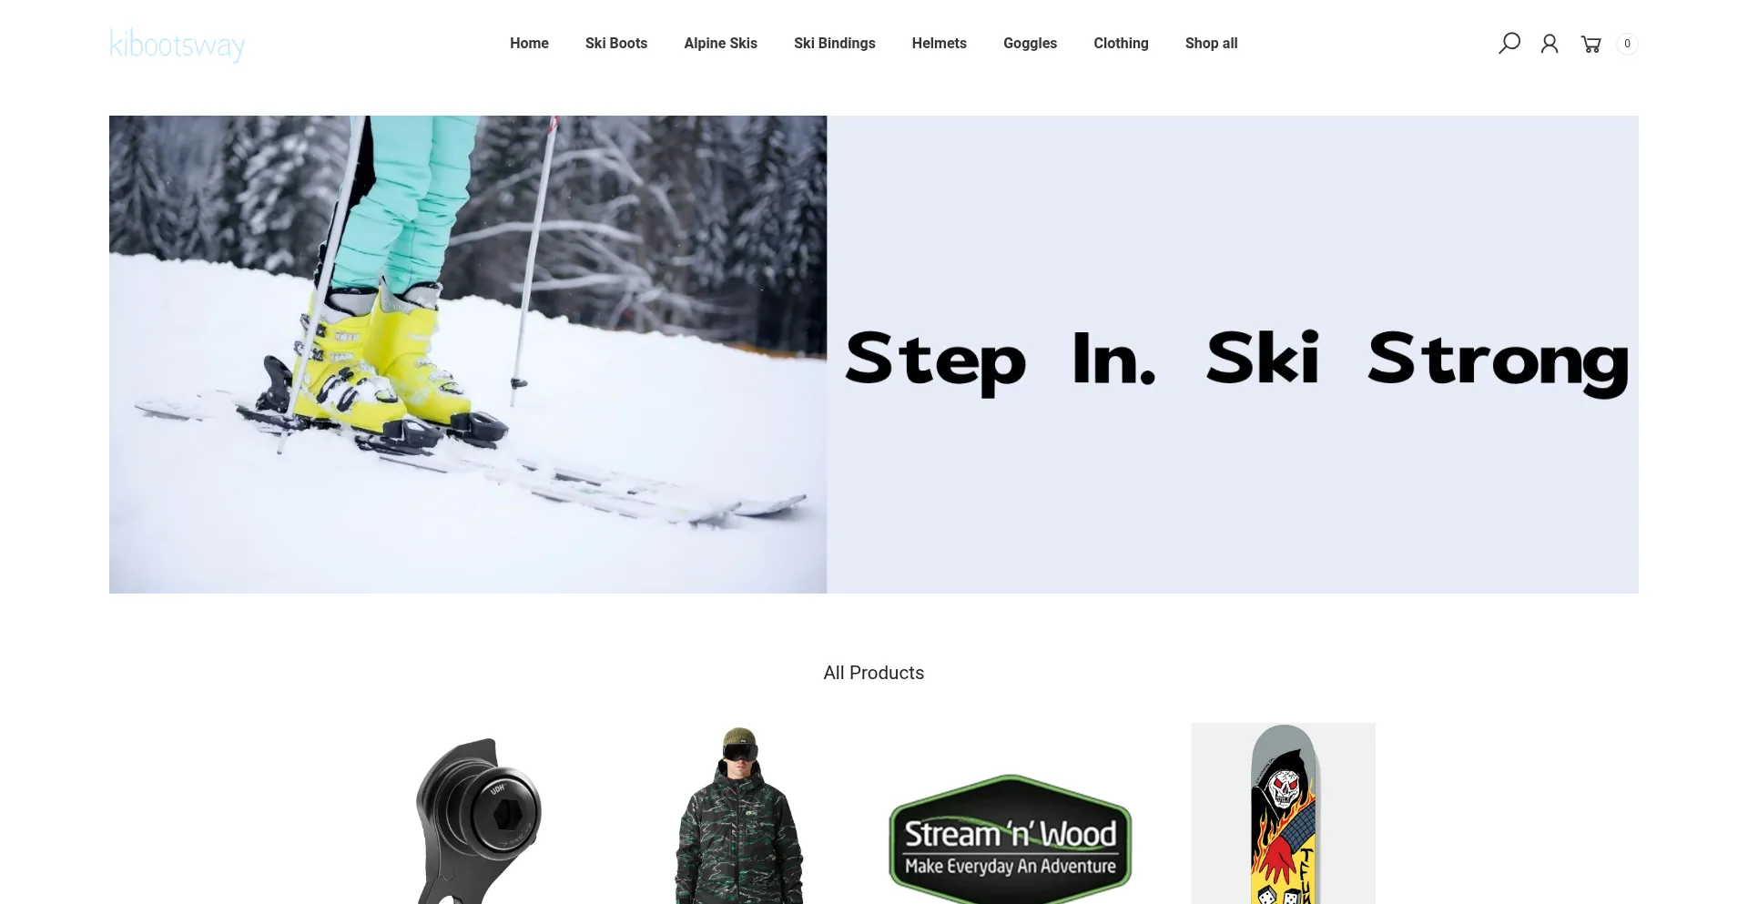
Task: Open the Alpine Skis category
Action: [721, 43]
